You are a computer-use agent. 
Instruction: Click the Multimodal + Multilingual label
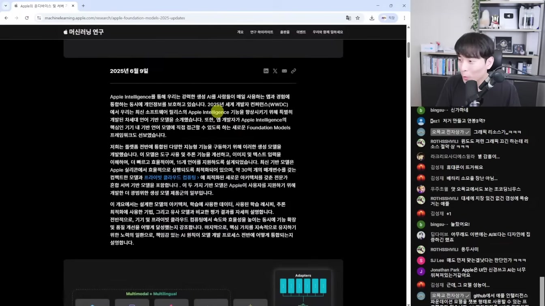pos(151,294)
